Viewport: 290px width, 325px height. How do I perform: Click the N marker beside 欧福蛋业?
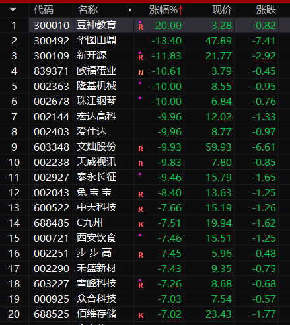(141, 73)
